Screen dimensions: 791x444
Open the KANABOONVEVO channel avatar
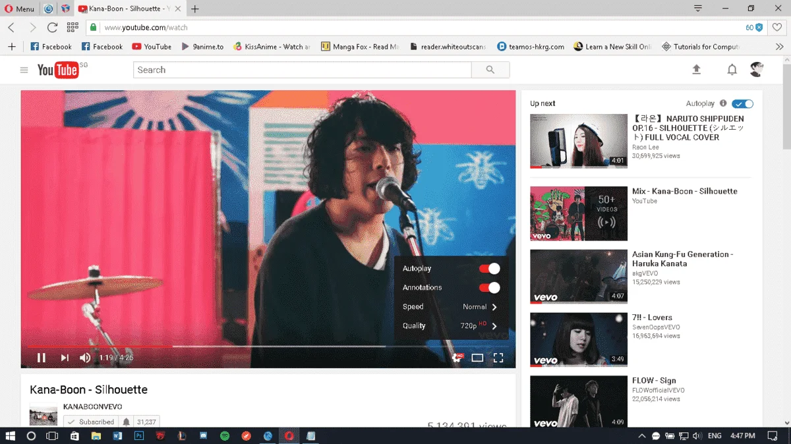44,414
